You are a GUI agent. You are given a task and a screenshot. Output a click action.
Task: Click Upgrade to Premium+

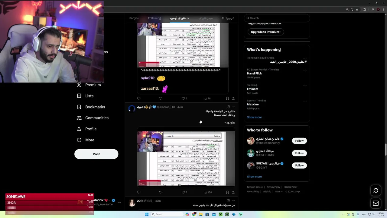266,32
